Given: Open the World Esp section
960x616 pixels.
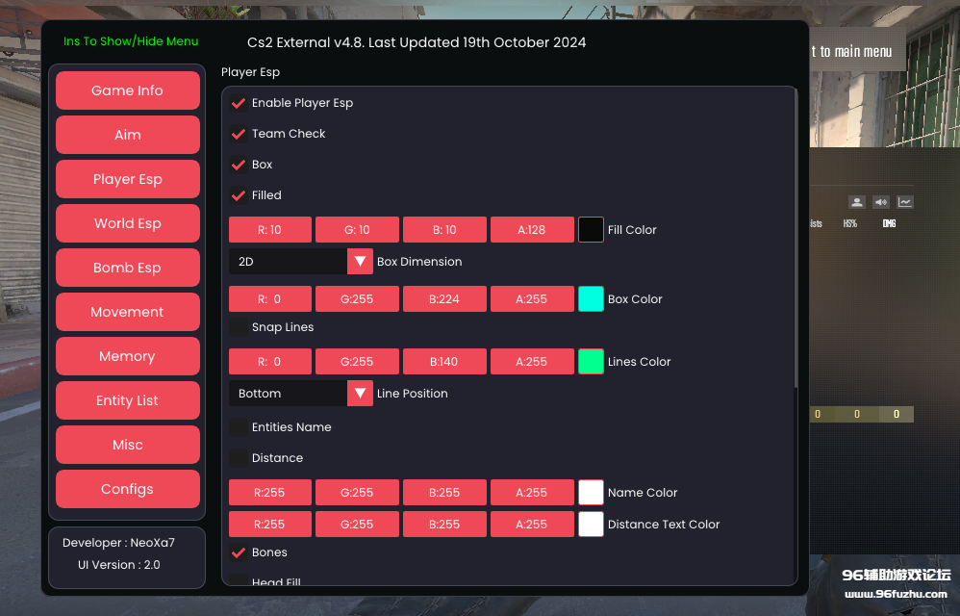Looking at the screenshot, I should pos(128,223).
